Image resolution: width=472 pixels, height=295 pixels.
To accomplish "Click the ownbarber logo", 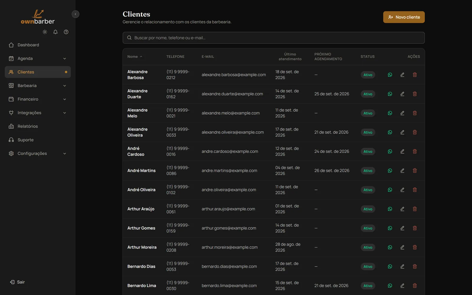I will (x=38, y=17).
